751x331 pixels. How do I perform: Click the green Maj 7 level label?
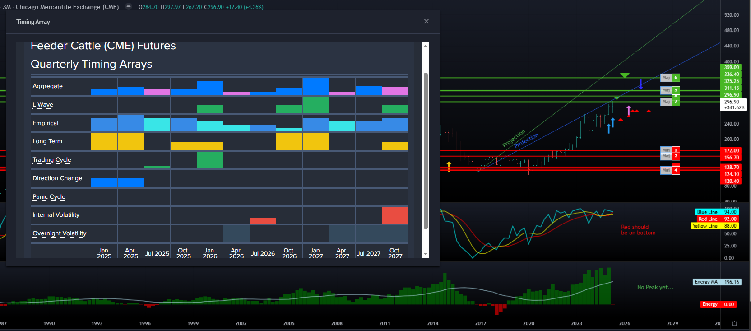[670, 102]
